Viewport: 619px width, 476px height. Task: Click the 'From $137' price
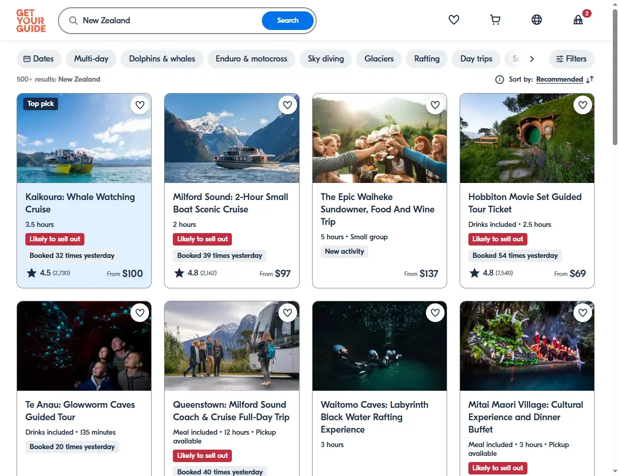(x=421, y=273)
